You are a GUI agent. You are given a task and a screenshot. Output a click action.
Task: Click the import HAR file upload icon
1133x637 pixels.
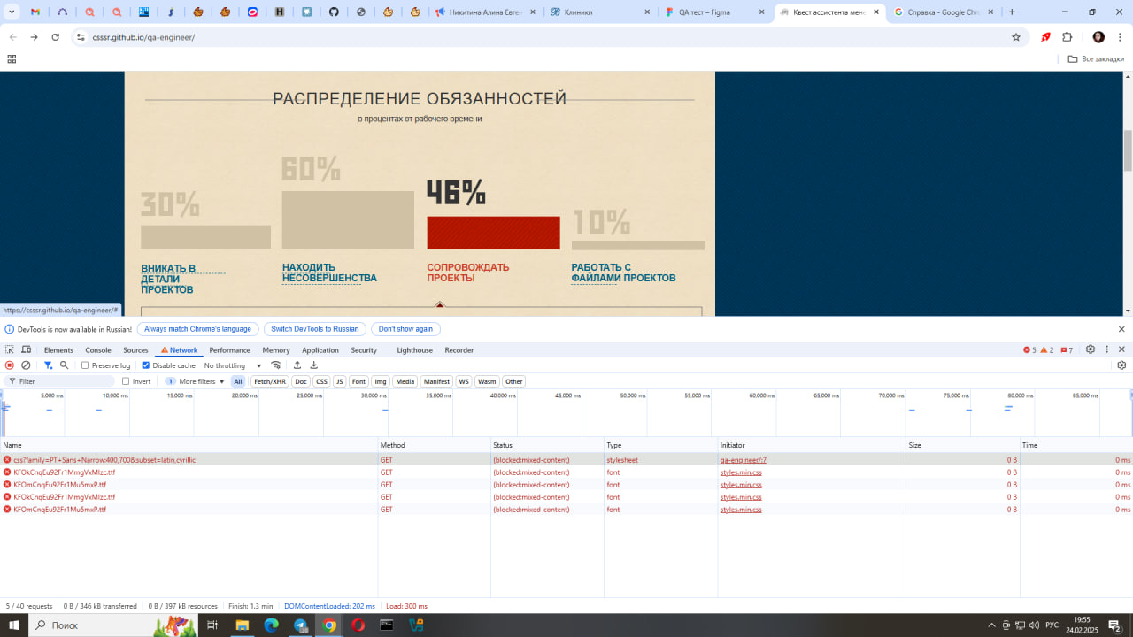297,365
